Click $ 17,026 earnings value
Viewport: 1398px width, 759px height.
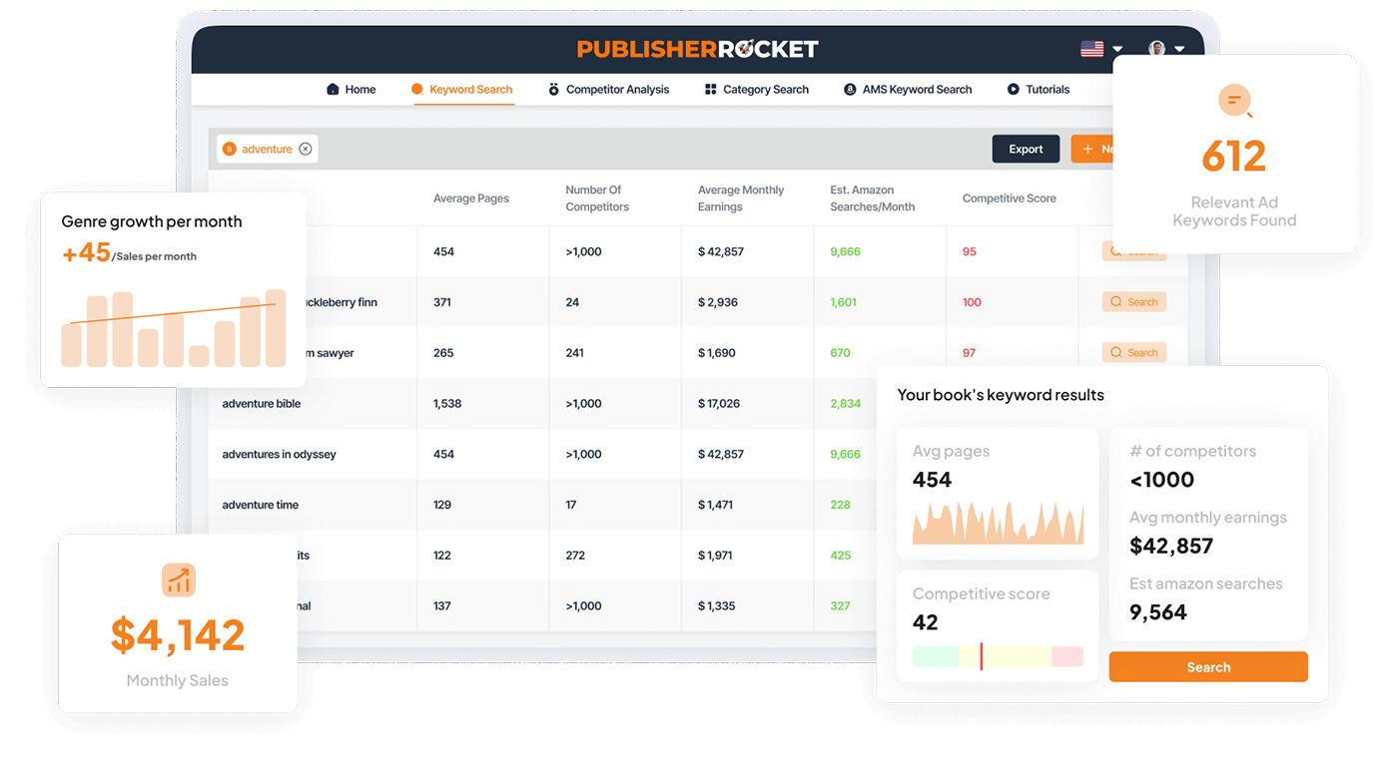[x=719, y=404]
